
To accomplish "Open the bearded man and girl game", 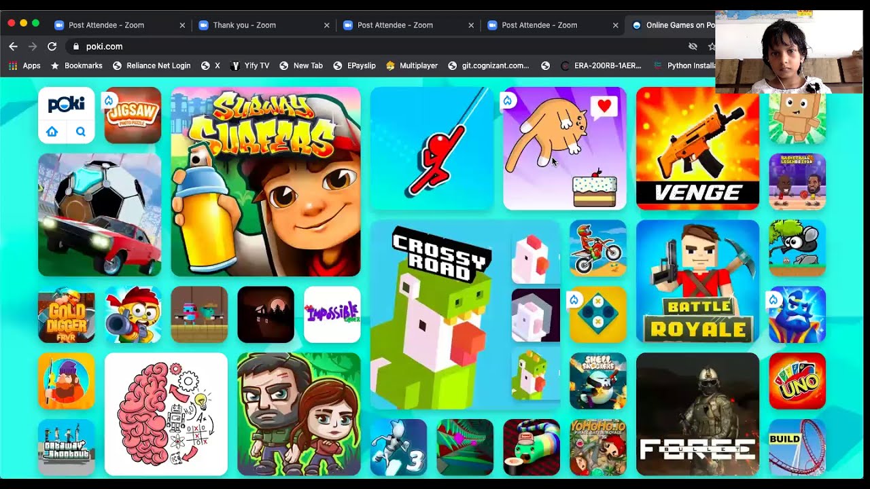I will (x=299, y=414).
